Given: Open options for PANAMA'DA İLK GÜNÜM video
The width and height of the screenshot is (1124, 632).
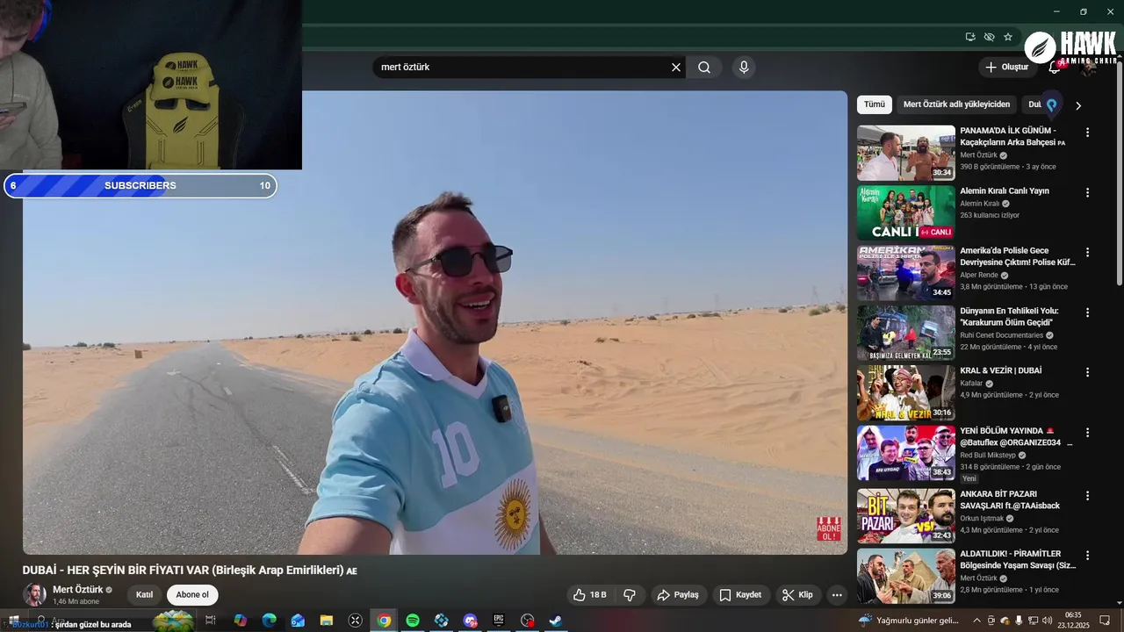Looking at the screenshot, I should [x=1087, y=133].
